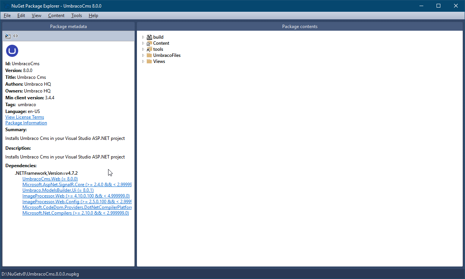Select the Views tree item label
The height and width of the screenshot is (279, 465).
tap(159, 61)
